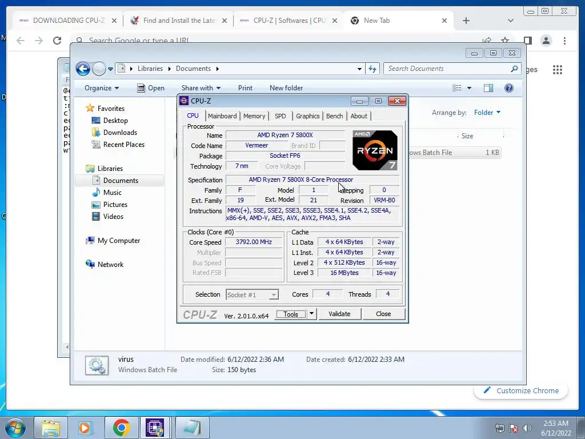Switch to the Find and Install Chrome tab
Image resolution: width=585 pixels, height=439 pixels.
[x=178, y=21]
